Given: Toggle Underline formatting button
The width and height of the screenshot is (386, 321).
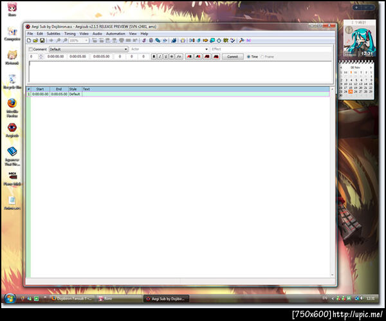Looking at the screenshot, I should tap(166, 57).
